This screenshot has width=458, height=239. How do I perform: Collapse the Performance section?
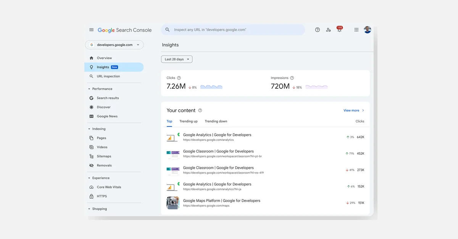click(x=89, y=89)
